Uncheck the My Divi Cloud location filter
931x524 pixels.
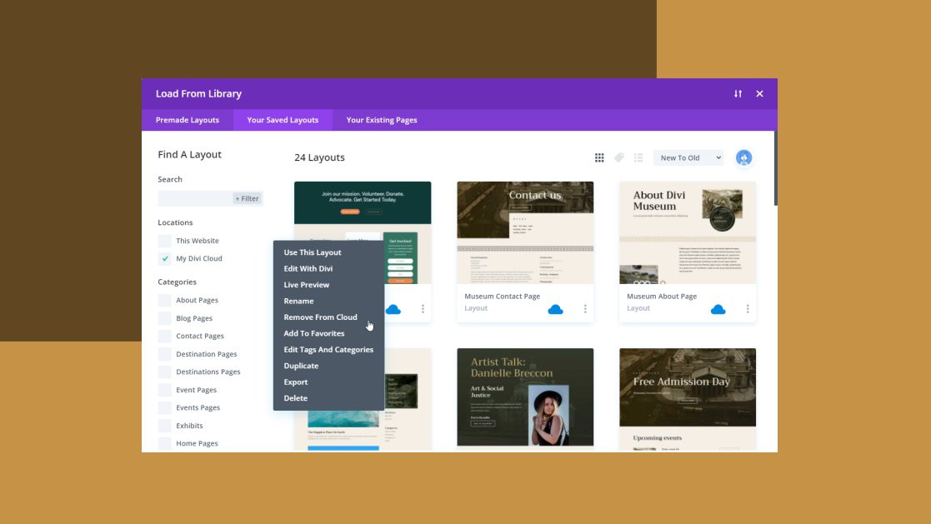click(x=164, y=258)
